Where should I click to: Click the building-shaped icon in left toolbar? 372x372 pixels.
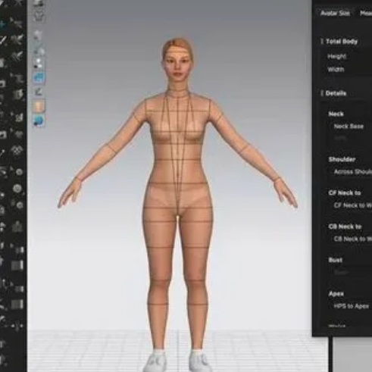point(17,226)
